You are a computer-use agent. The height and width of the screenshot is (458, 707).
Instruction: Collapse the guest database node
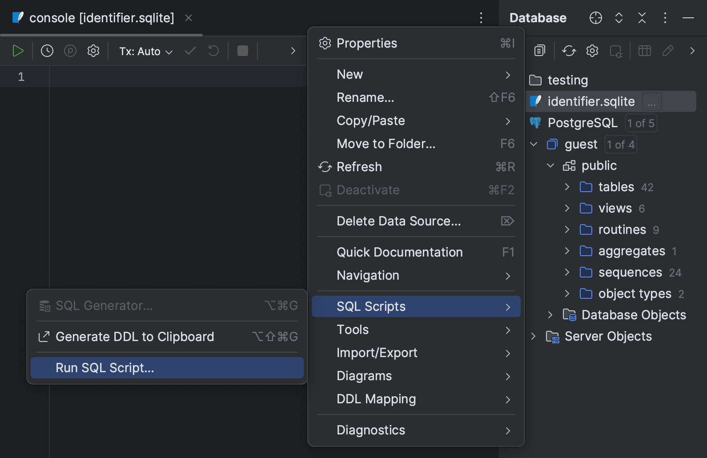534,145
